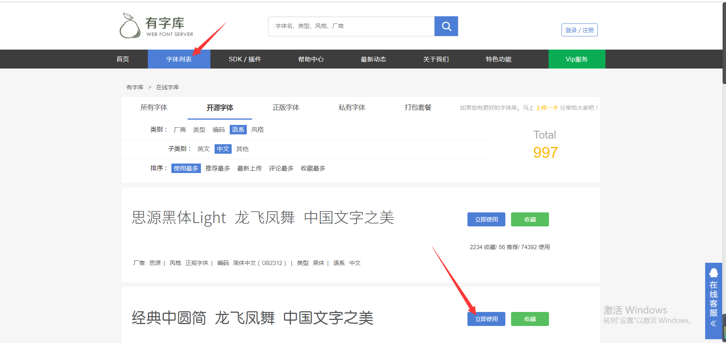726x343 pixels.
Task: Select 风格 category filter
Action: (257, 130)
